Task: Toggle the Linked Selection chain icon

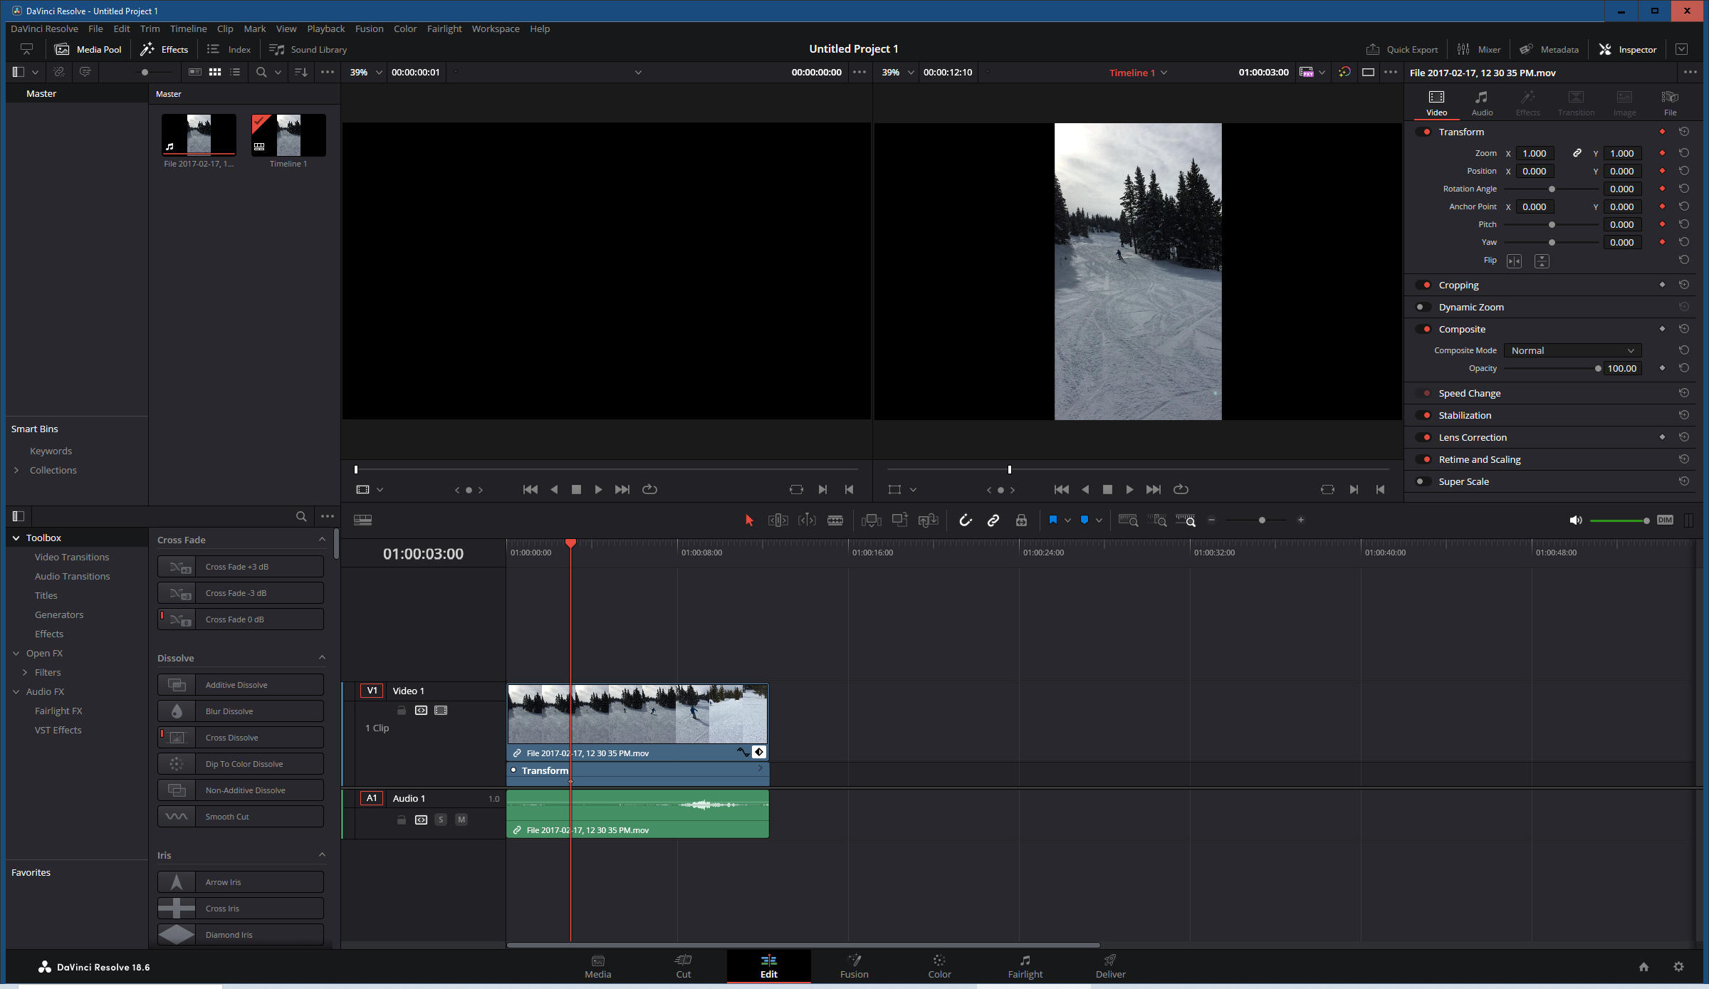Action: pyautogui.click(x=993, y=520)
